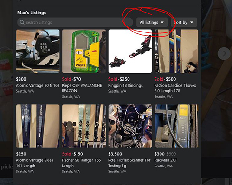Click the magnifier icon in Search Listings
232x185 pixels.
point(22,22)
